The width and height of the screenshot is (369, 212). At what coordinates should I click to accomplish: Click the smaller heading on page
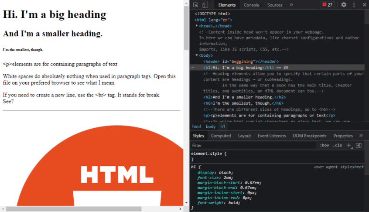[53, 34]
